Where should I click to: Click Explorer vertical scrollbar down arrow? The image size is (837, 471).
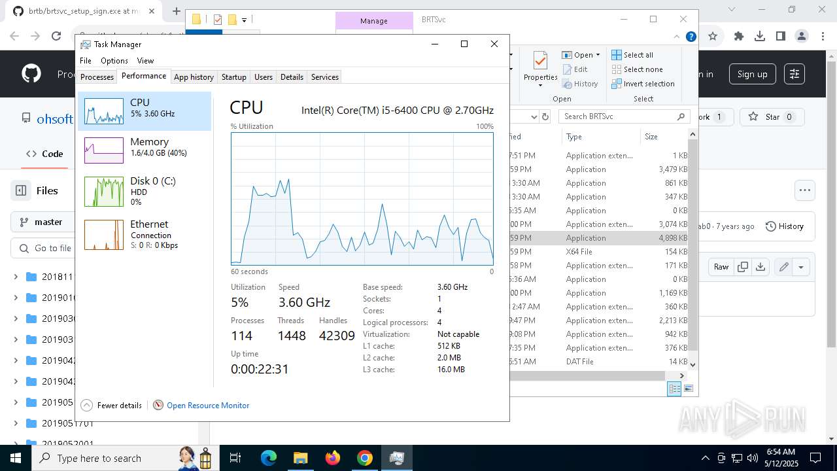pos(693,365)
